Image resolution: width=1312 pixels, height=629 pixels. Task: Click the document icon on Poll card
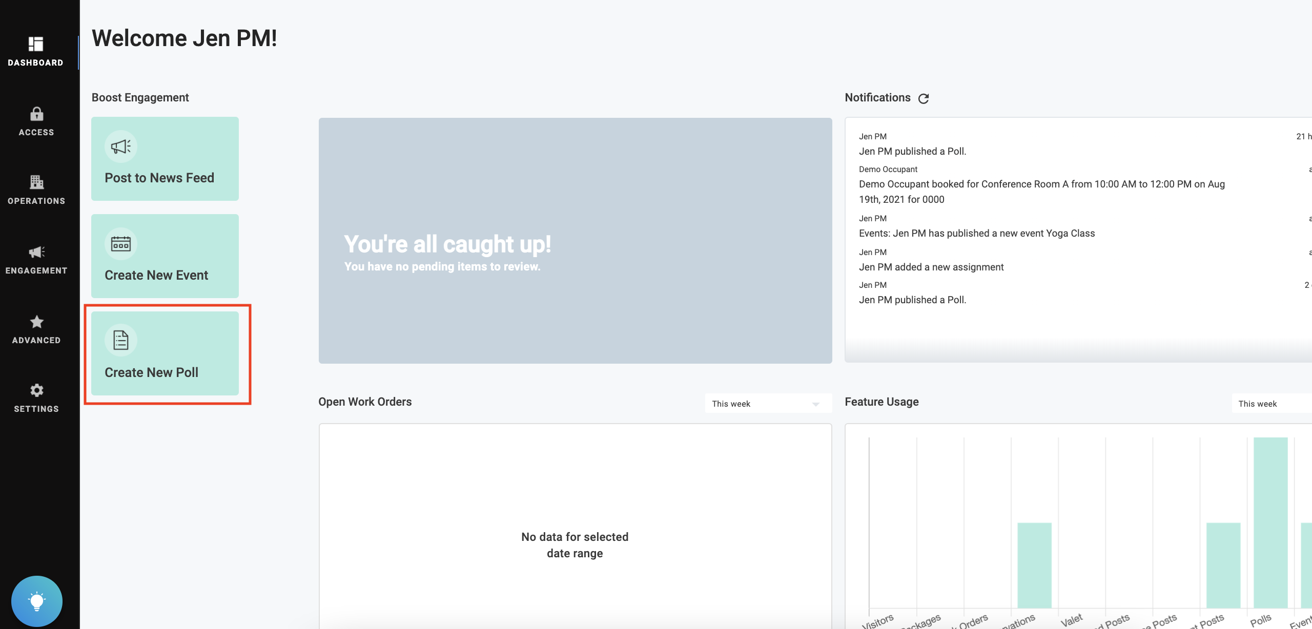pos(121,341)
